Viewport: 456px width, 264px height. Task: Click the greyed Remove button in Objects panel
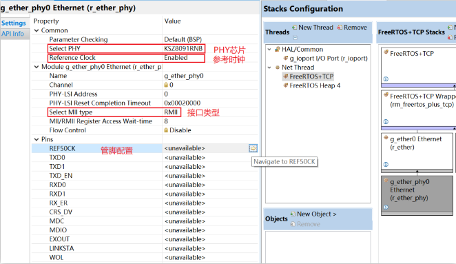click(305, 224)
